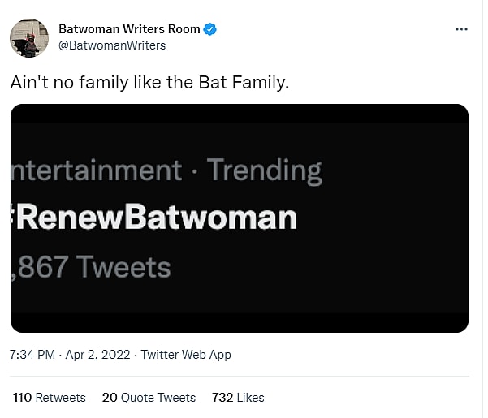Click the RenewBatwoman hashtag in the image

pyautogui.click(x=155, y=218)
